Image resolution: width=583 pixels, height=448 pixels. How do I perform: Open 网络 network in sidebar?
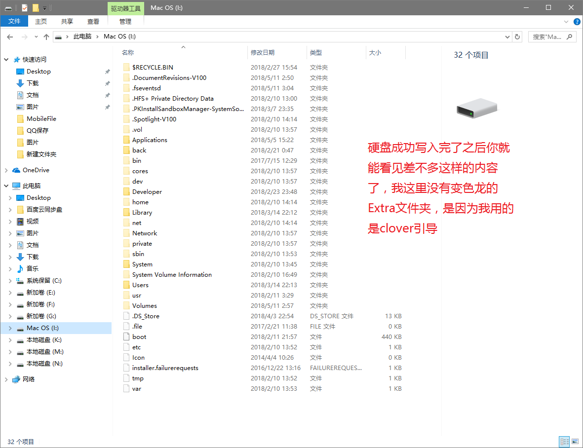(29, 379)
